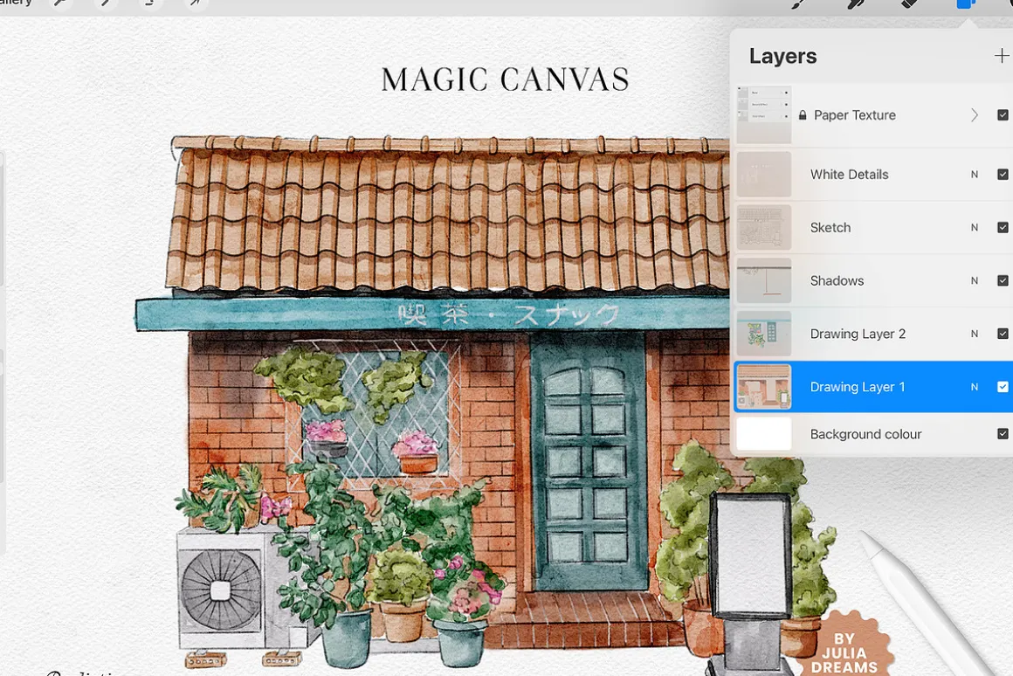
Task: Open the Adjustments magic wand menu
Action: click(x=106, y=3)
